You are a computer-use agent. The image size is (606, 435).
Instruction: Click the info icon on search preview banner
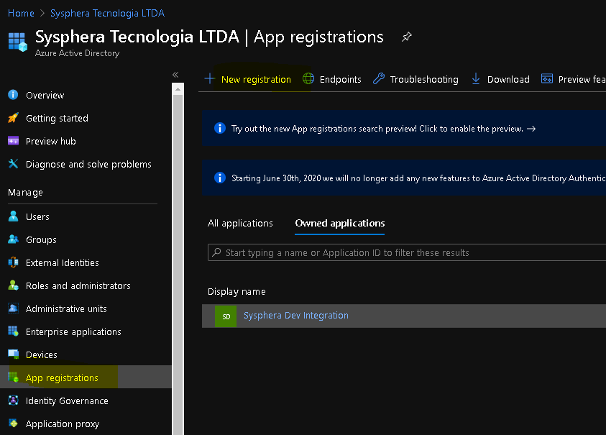(220, 128)
